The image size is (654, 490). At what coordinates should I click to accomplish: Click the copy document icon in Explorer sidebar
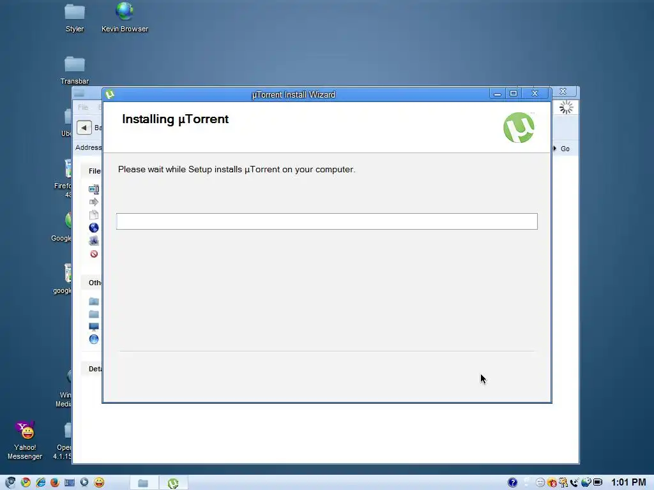click(94, 215)
